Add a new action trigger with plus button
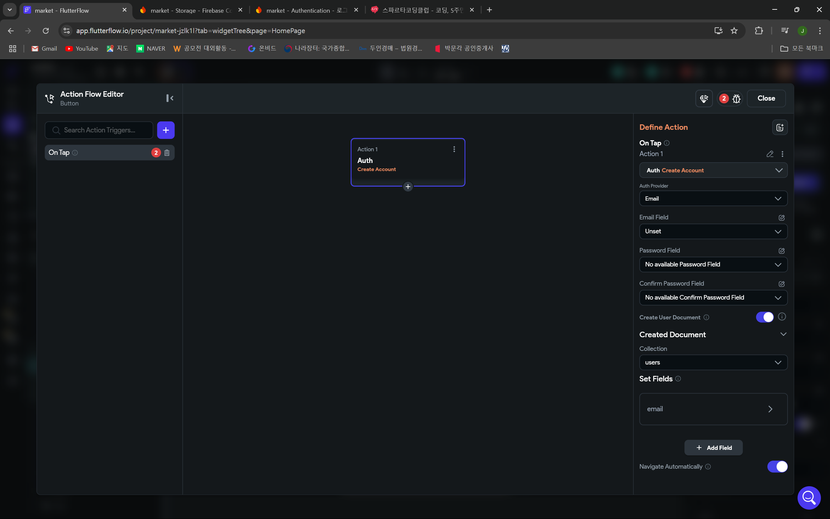The height and width of the screenshot is (519, 830). click(x=166, y=130)
